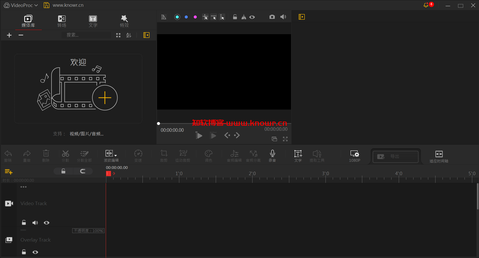Click the 重做 redo icon
The height and width of the screenshot is (258, 479).
point(27,156)
